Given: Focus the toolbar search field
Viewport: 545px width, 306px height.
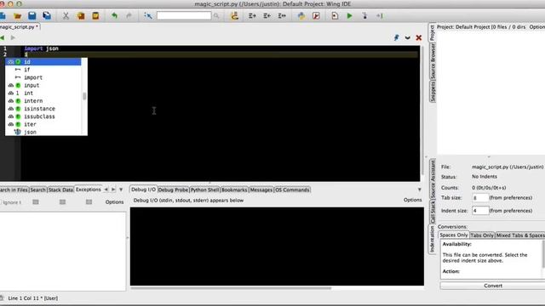Looking at the screenshot, I should click(x=184, y=15).
